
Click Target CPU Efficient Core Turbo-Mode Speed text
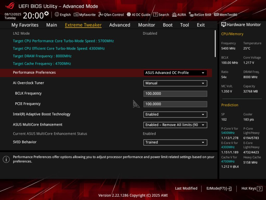[x=59, y=48]
